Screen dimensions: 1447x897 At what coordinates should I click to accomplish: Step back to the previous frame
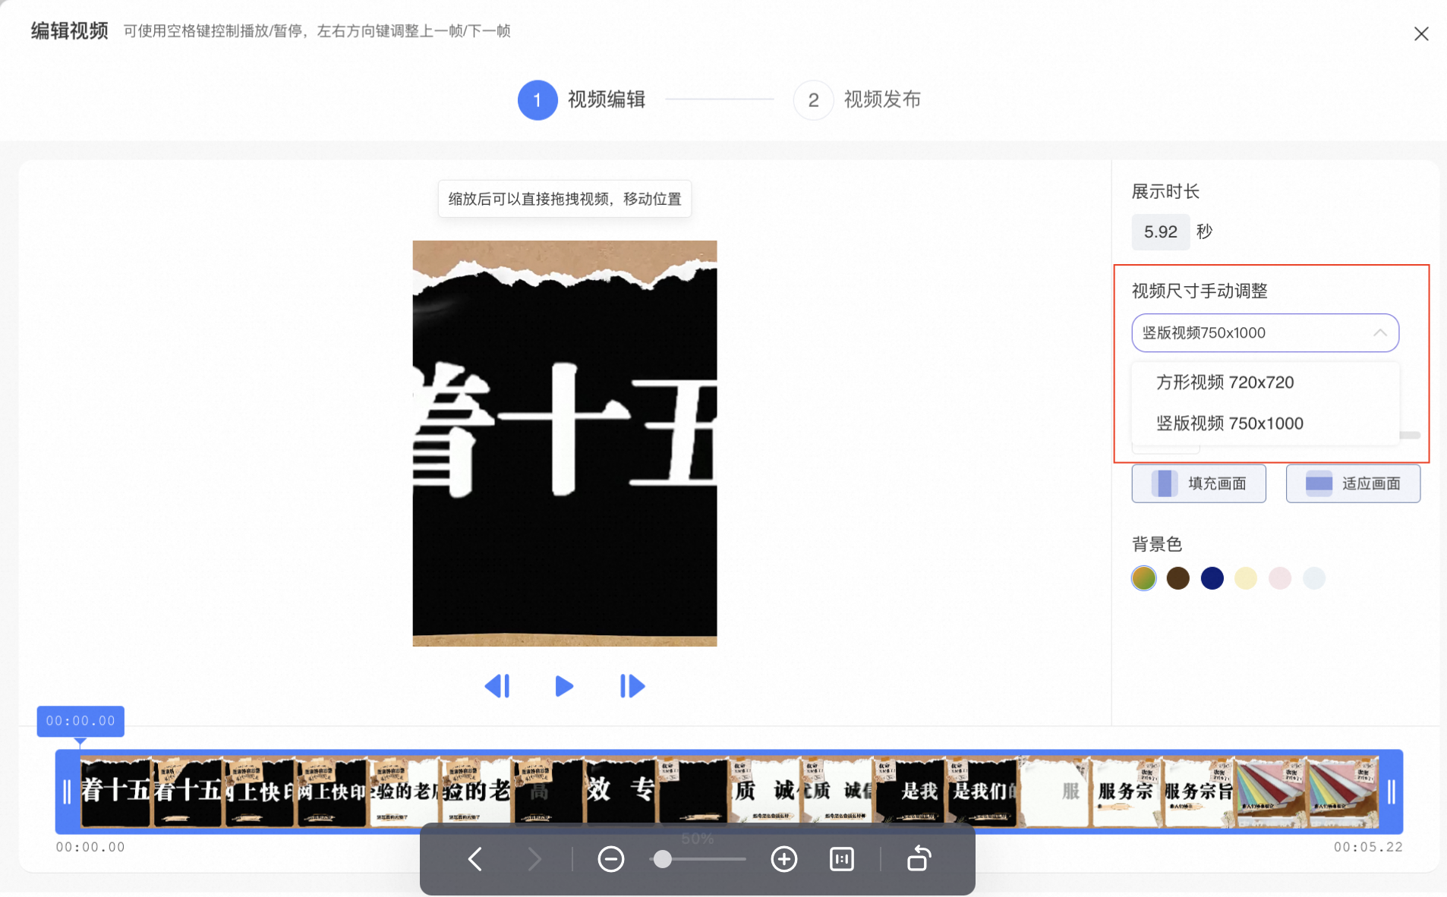pos(497,686)
